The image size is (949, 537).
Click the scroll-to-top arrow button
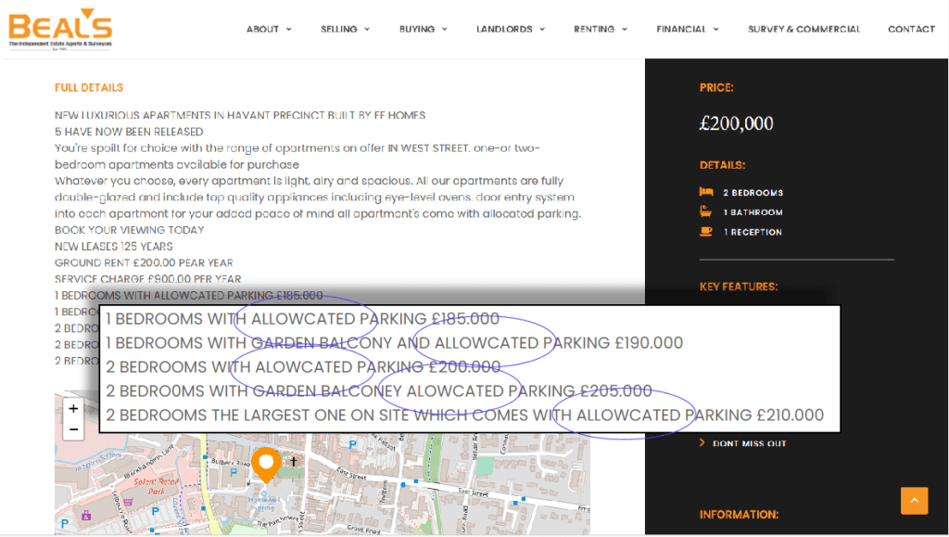click(x=914, y=501)
